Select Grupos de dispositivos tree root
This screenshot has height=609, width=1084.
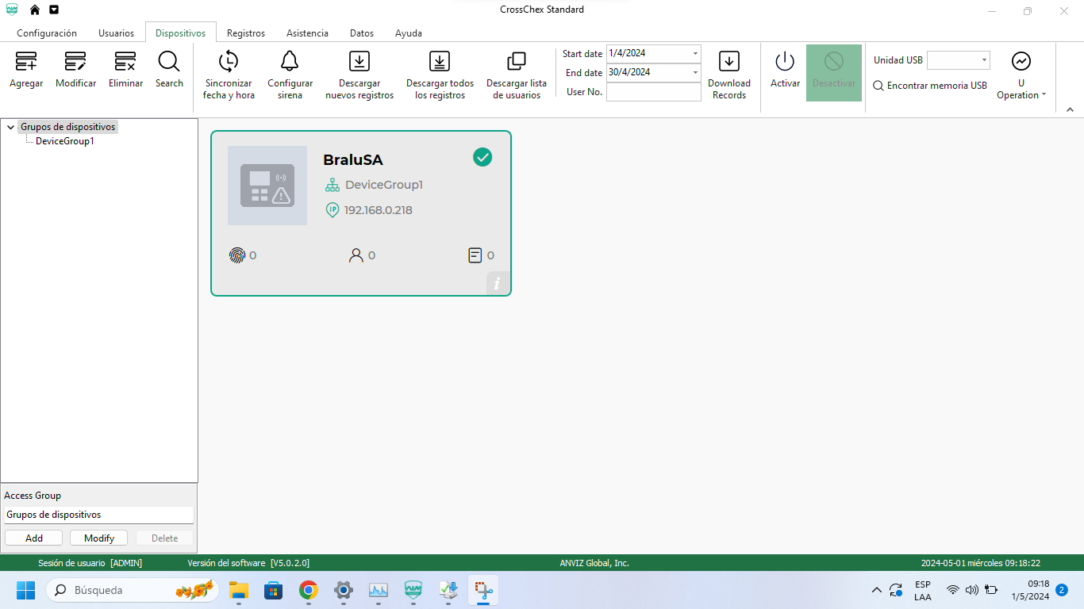pos(68,127)
